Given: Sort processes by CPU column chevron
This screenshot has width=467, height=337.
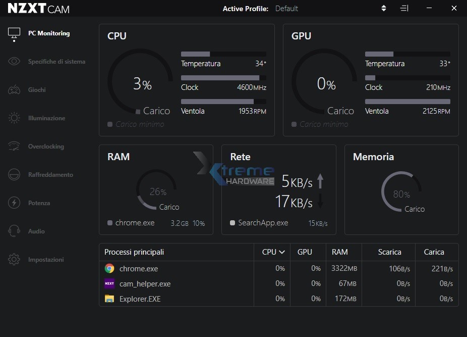Looking at the screenshot, I should pyautogui.click(x=282, y=252).
